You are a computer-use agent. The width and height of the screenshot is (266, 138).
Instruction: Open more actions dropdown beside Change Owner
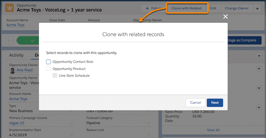(x=257, y=9)
